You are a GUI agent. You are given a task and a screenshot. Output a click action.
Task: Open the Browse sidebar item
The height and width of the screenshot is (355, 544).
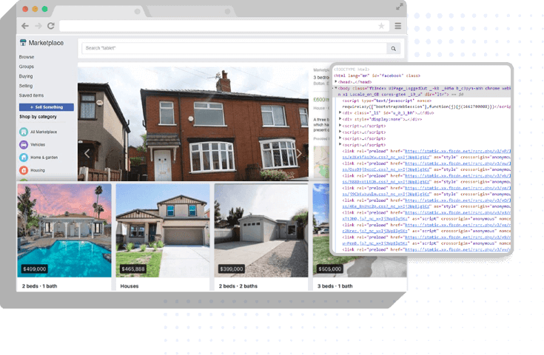[x=27, y=57]
